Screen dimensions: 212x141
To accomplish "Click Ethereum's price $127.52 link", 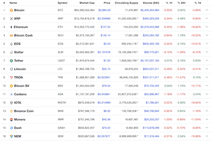I will [x=105, y=27].
